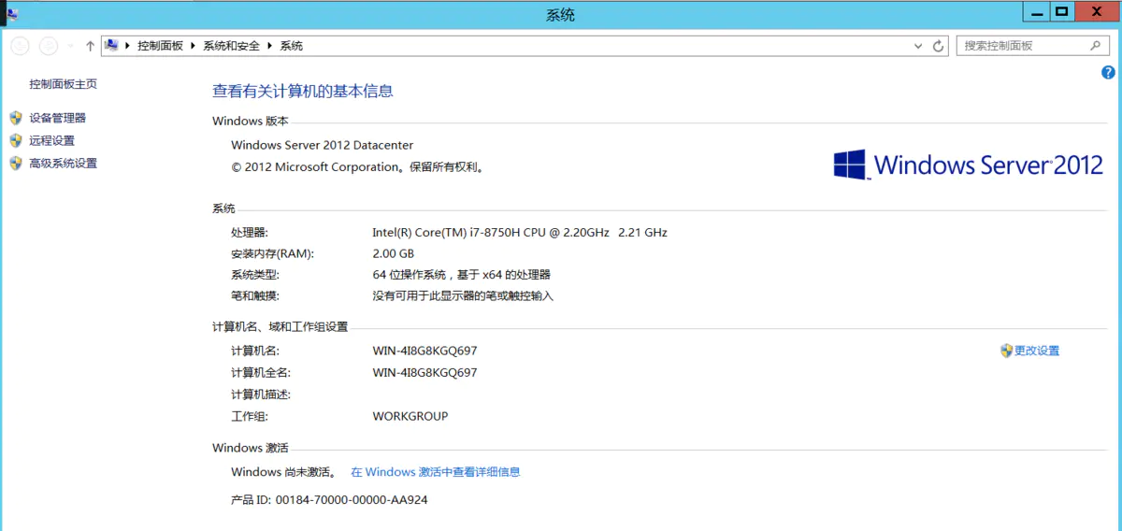This screenshot has width=1122, height=531.
Task: Open 控制面板主页 link
Action: (63, 84)
